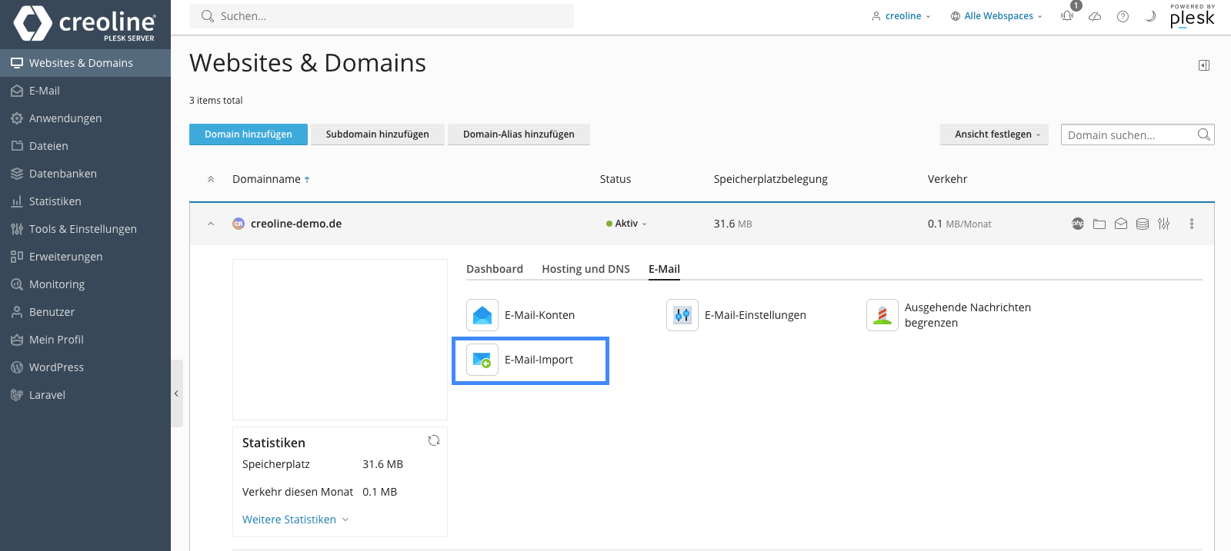The height and width of the screenshot is (551, 1231).
Task: Open three-dot actions menu for creoline-demo.de
Action: click(1192, 224)
